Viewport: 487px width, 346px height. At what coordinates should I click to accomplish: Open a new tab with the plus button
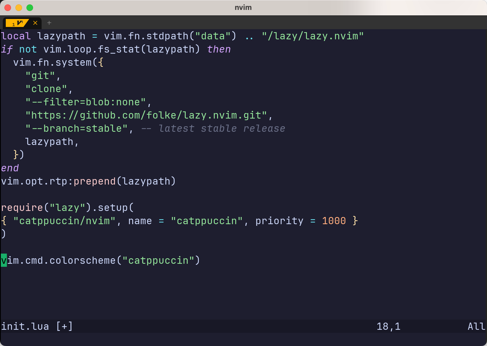[49, 23]
